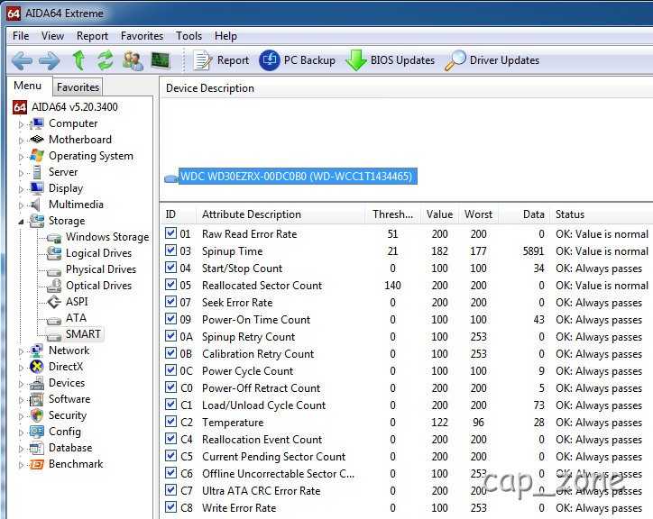Select Logical Drives under Storage
653x519 pixels.
tap(98, 253)
